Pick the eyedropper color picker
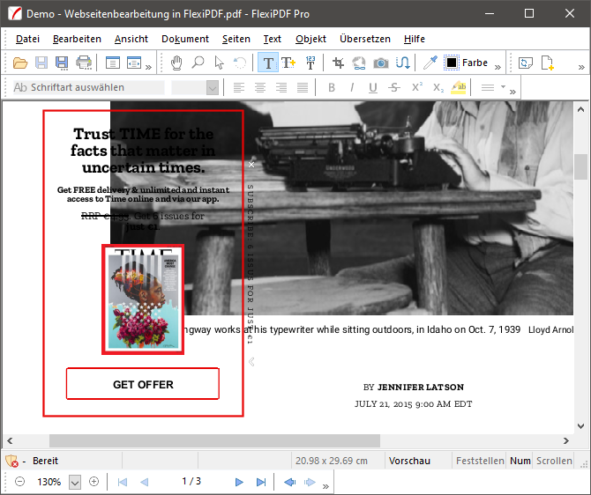This screenshot has height=495, width=591. tap(430, 63)
